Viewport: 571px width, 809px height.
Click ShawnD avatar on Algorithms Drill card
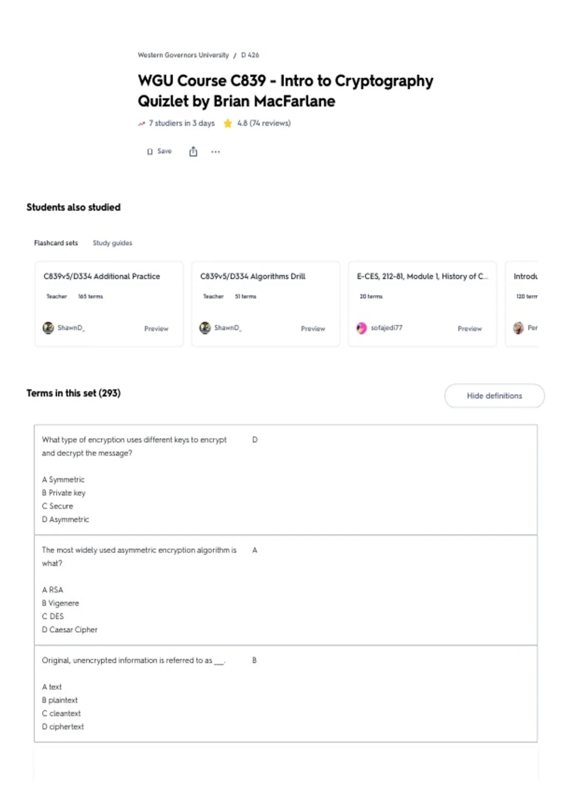[x=205, y=328]
